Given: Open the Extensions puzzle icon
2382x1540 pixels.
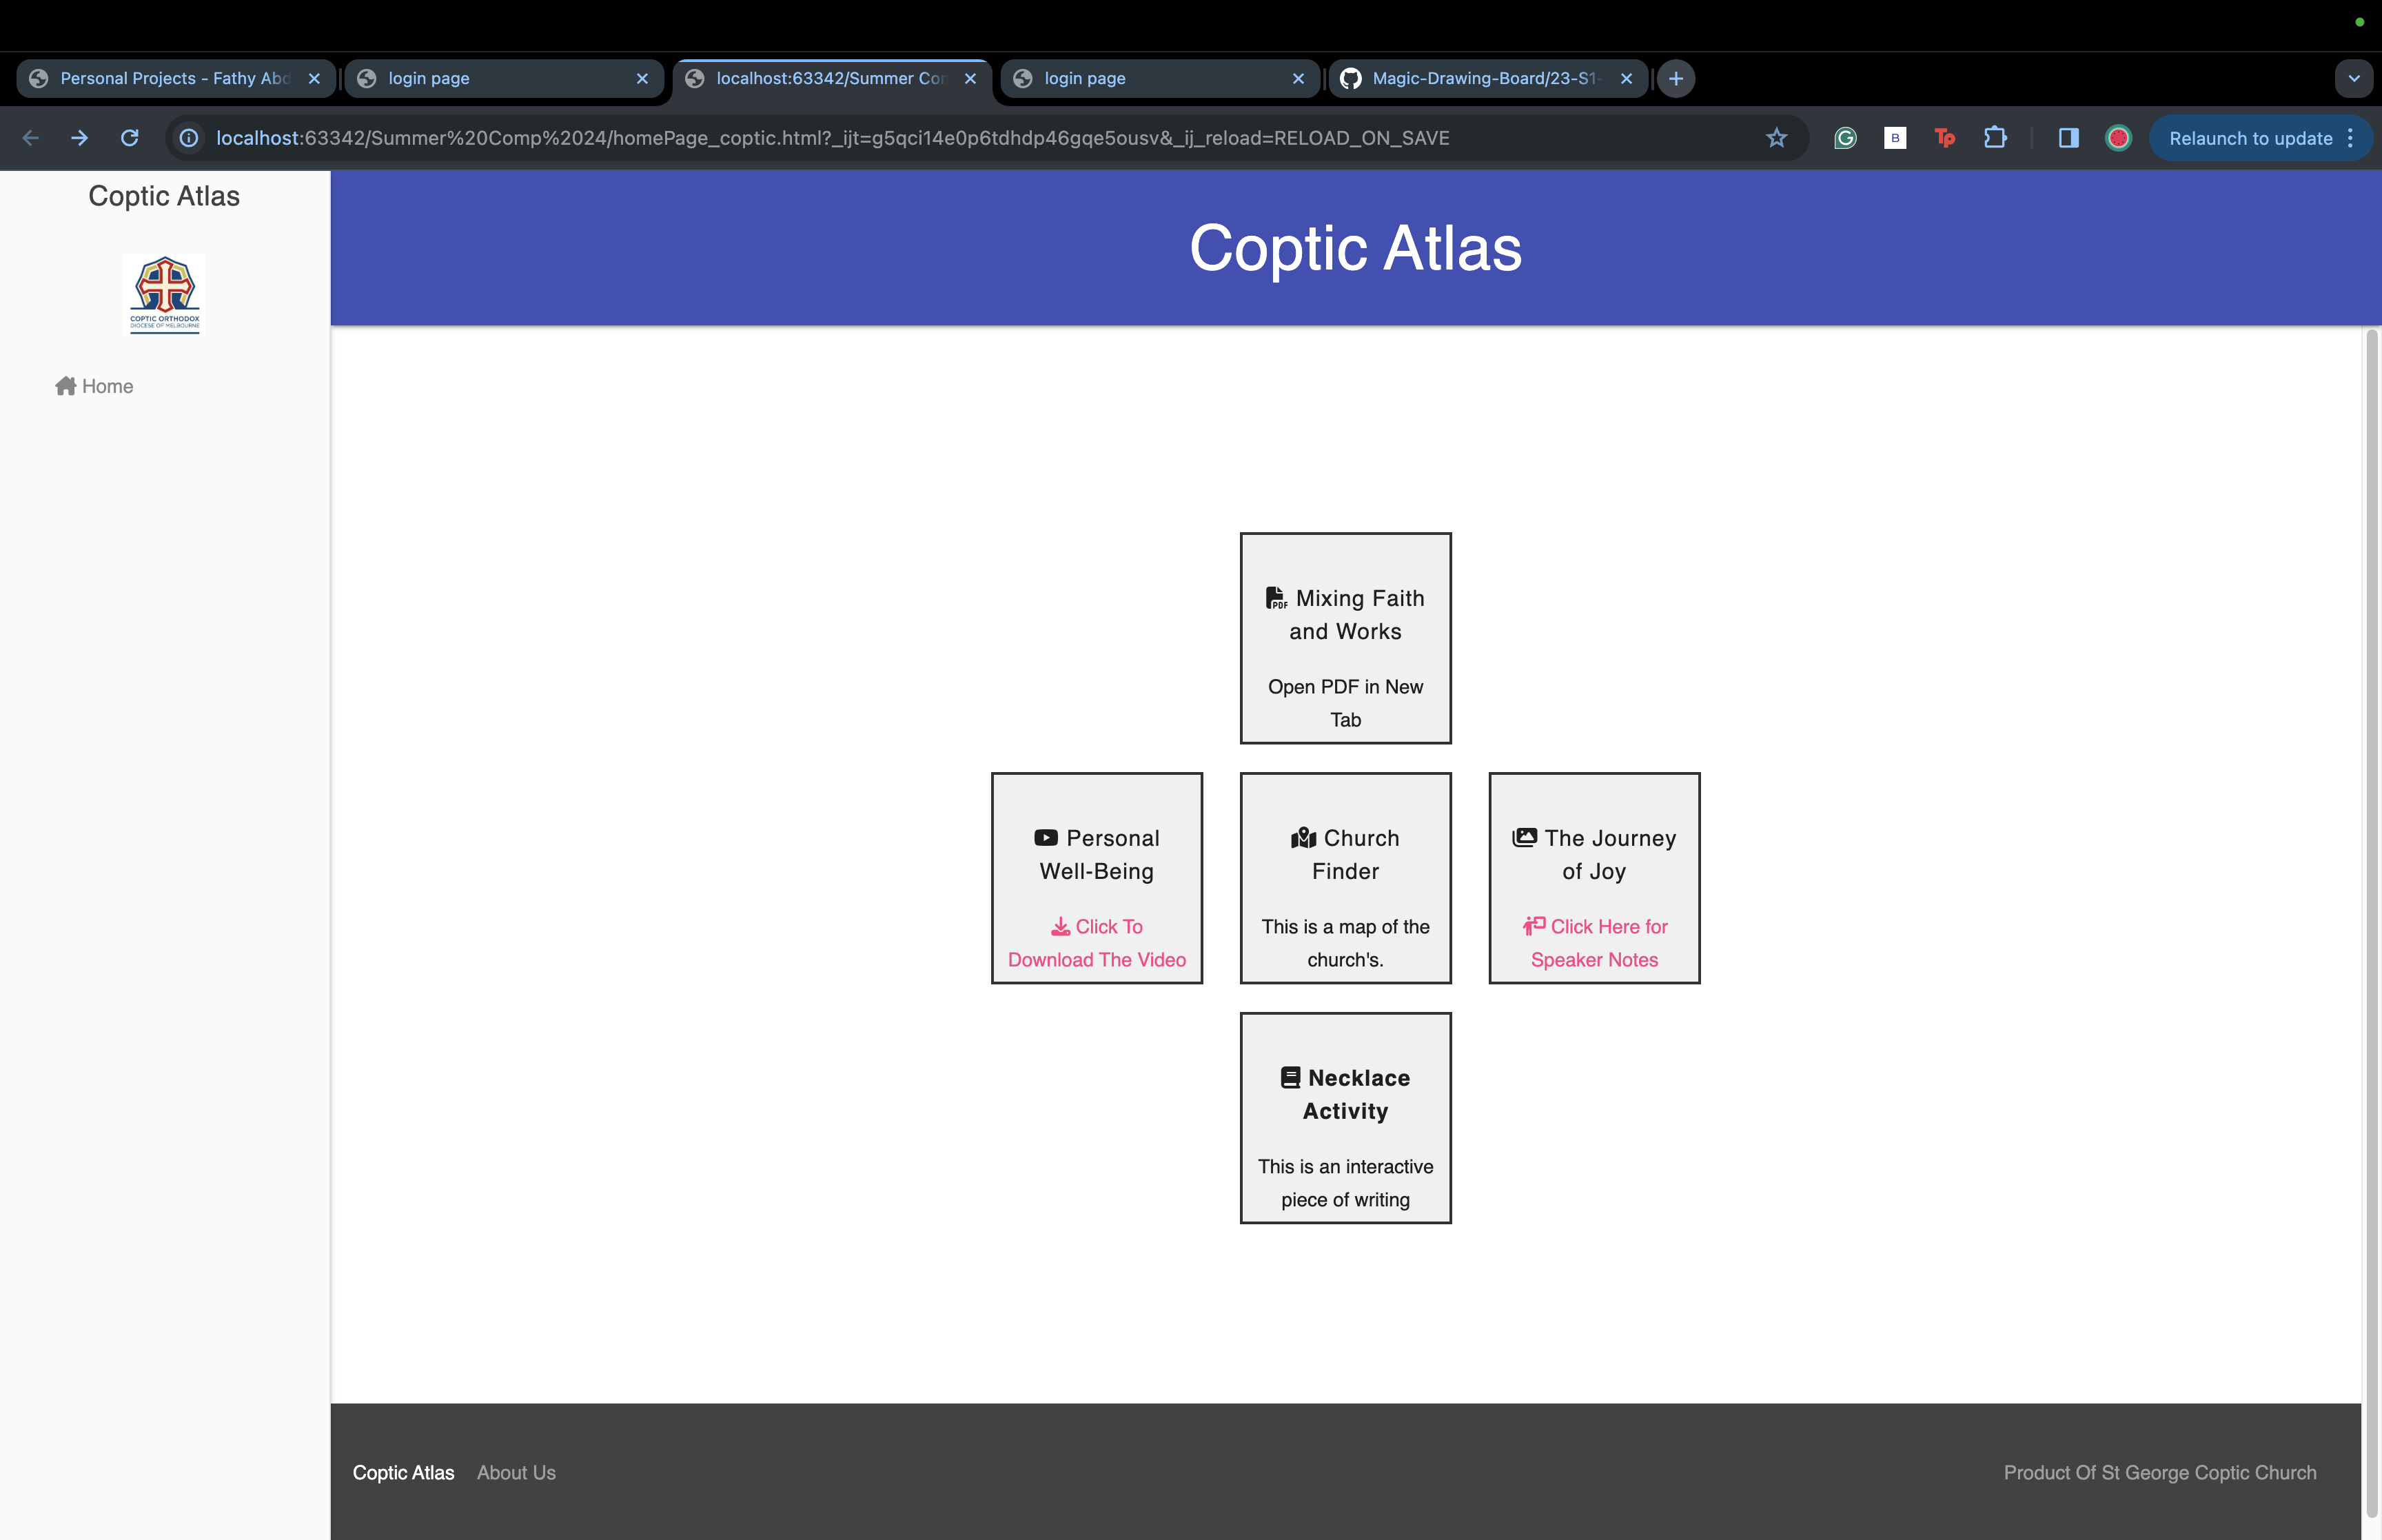Looking at the screenshot, I should (x=1994, y=138).
